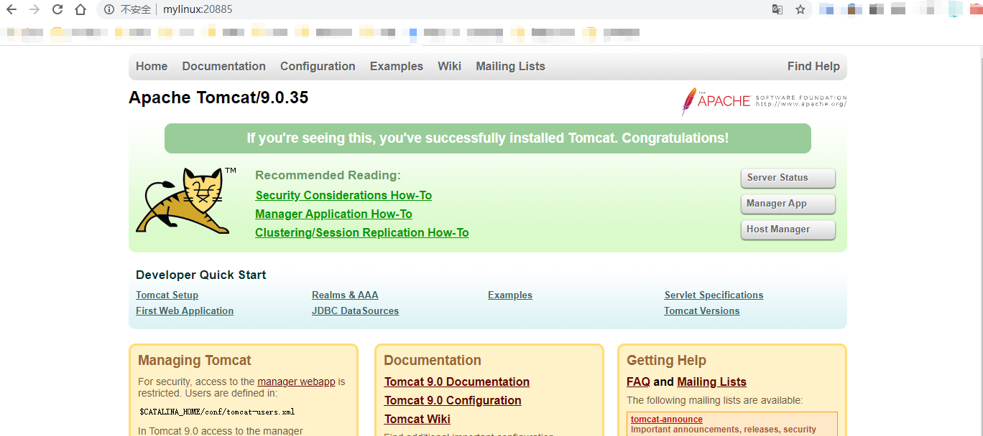Screen dimensions: 983x436
Task: Open the Realms & AAA link
Action: tap(345, 295)
